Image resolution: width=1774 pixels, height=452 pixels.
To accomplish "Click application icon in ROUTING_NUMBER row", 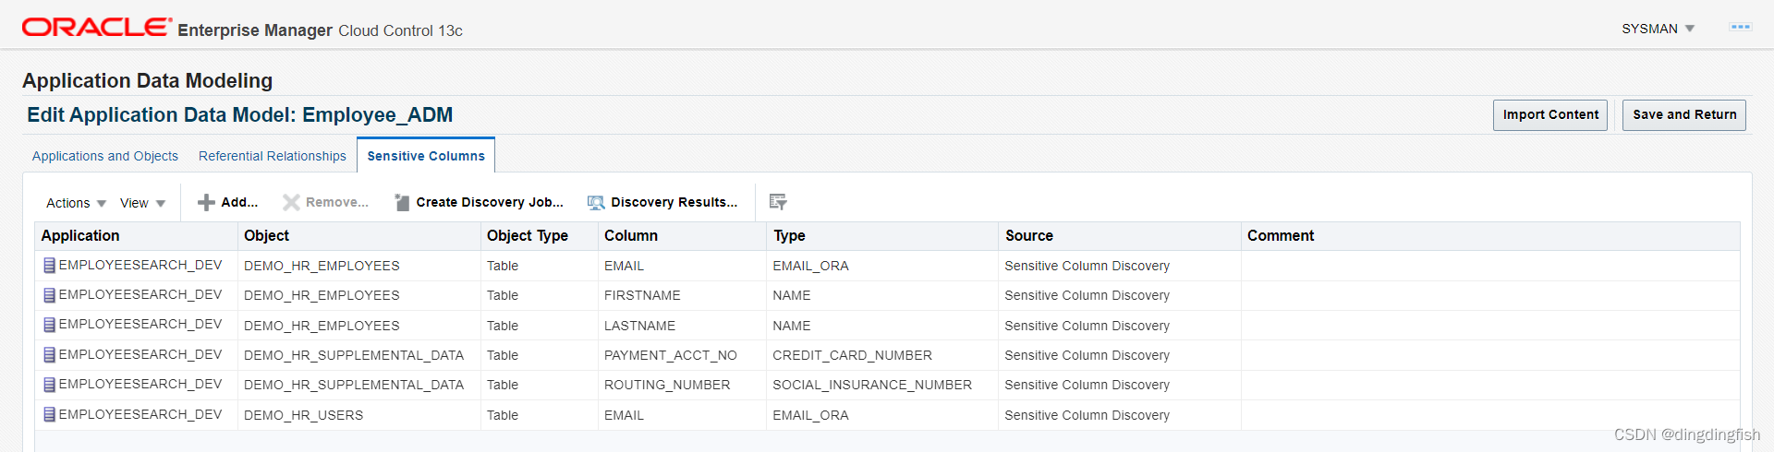I will pos(50,385).
